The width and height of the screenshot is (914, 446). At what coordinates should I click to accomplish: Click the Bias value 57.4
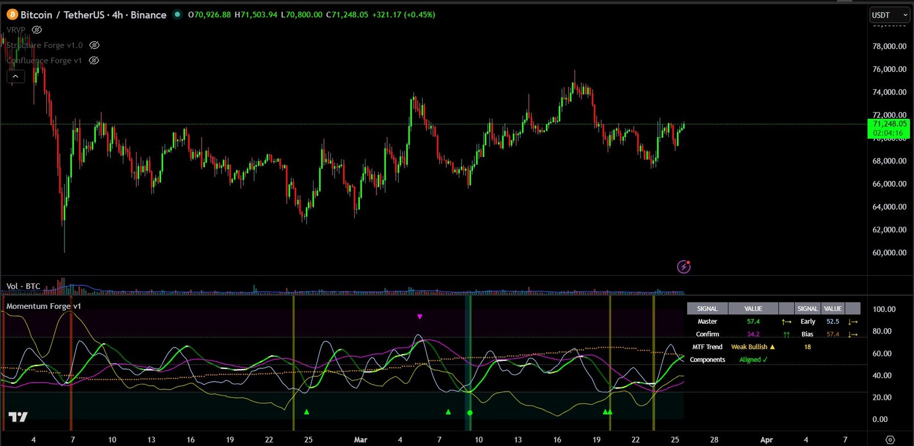tap(832, 334)
